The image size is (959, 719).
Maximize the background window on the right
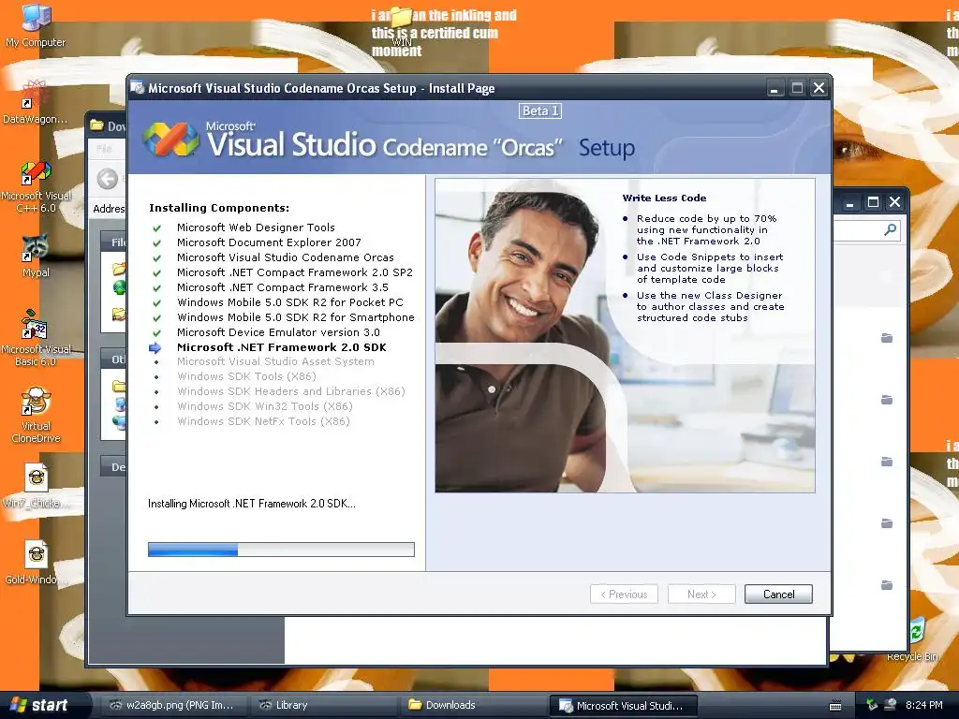click(873, 202)
